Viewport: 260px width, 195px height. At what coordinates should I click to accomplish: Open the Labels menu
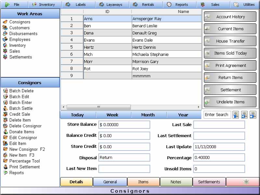coord(79,5)
